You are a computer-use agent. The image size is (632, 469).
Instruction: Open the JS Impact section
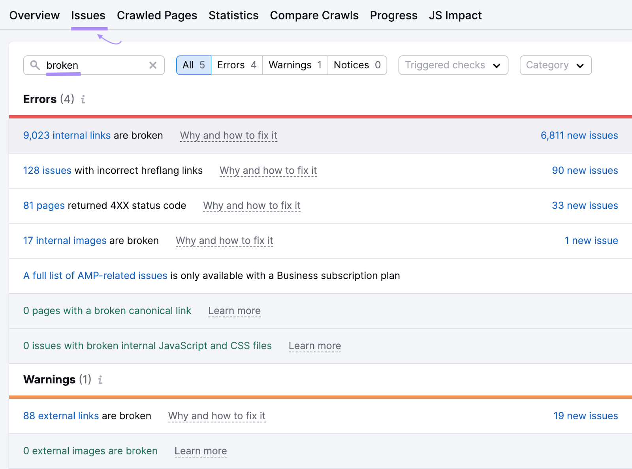pyautogui.click(x=455, y=15)
